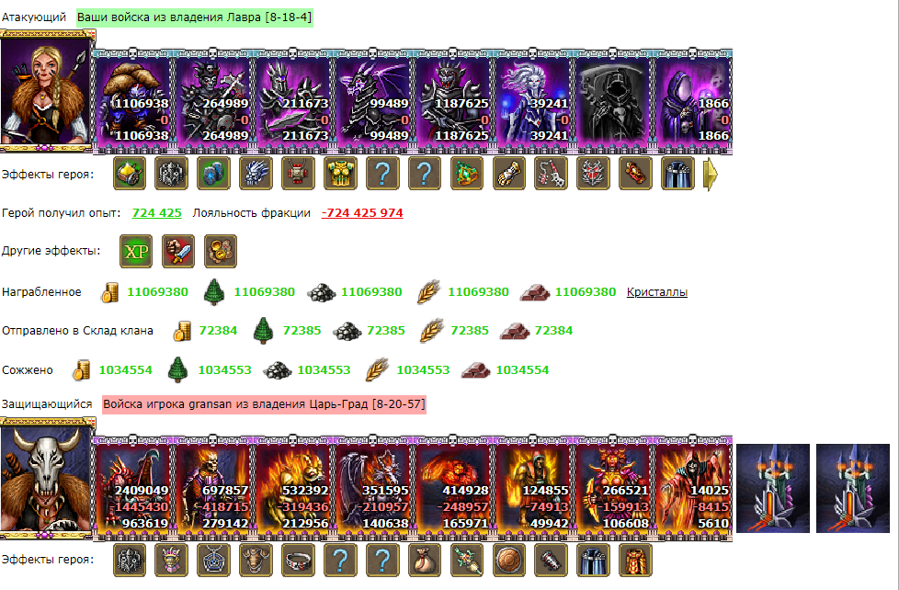This screenshot has width=899, height=590.
Task: Open hero experience value 724 425
Action: [x=156, y=212]
